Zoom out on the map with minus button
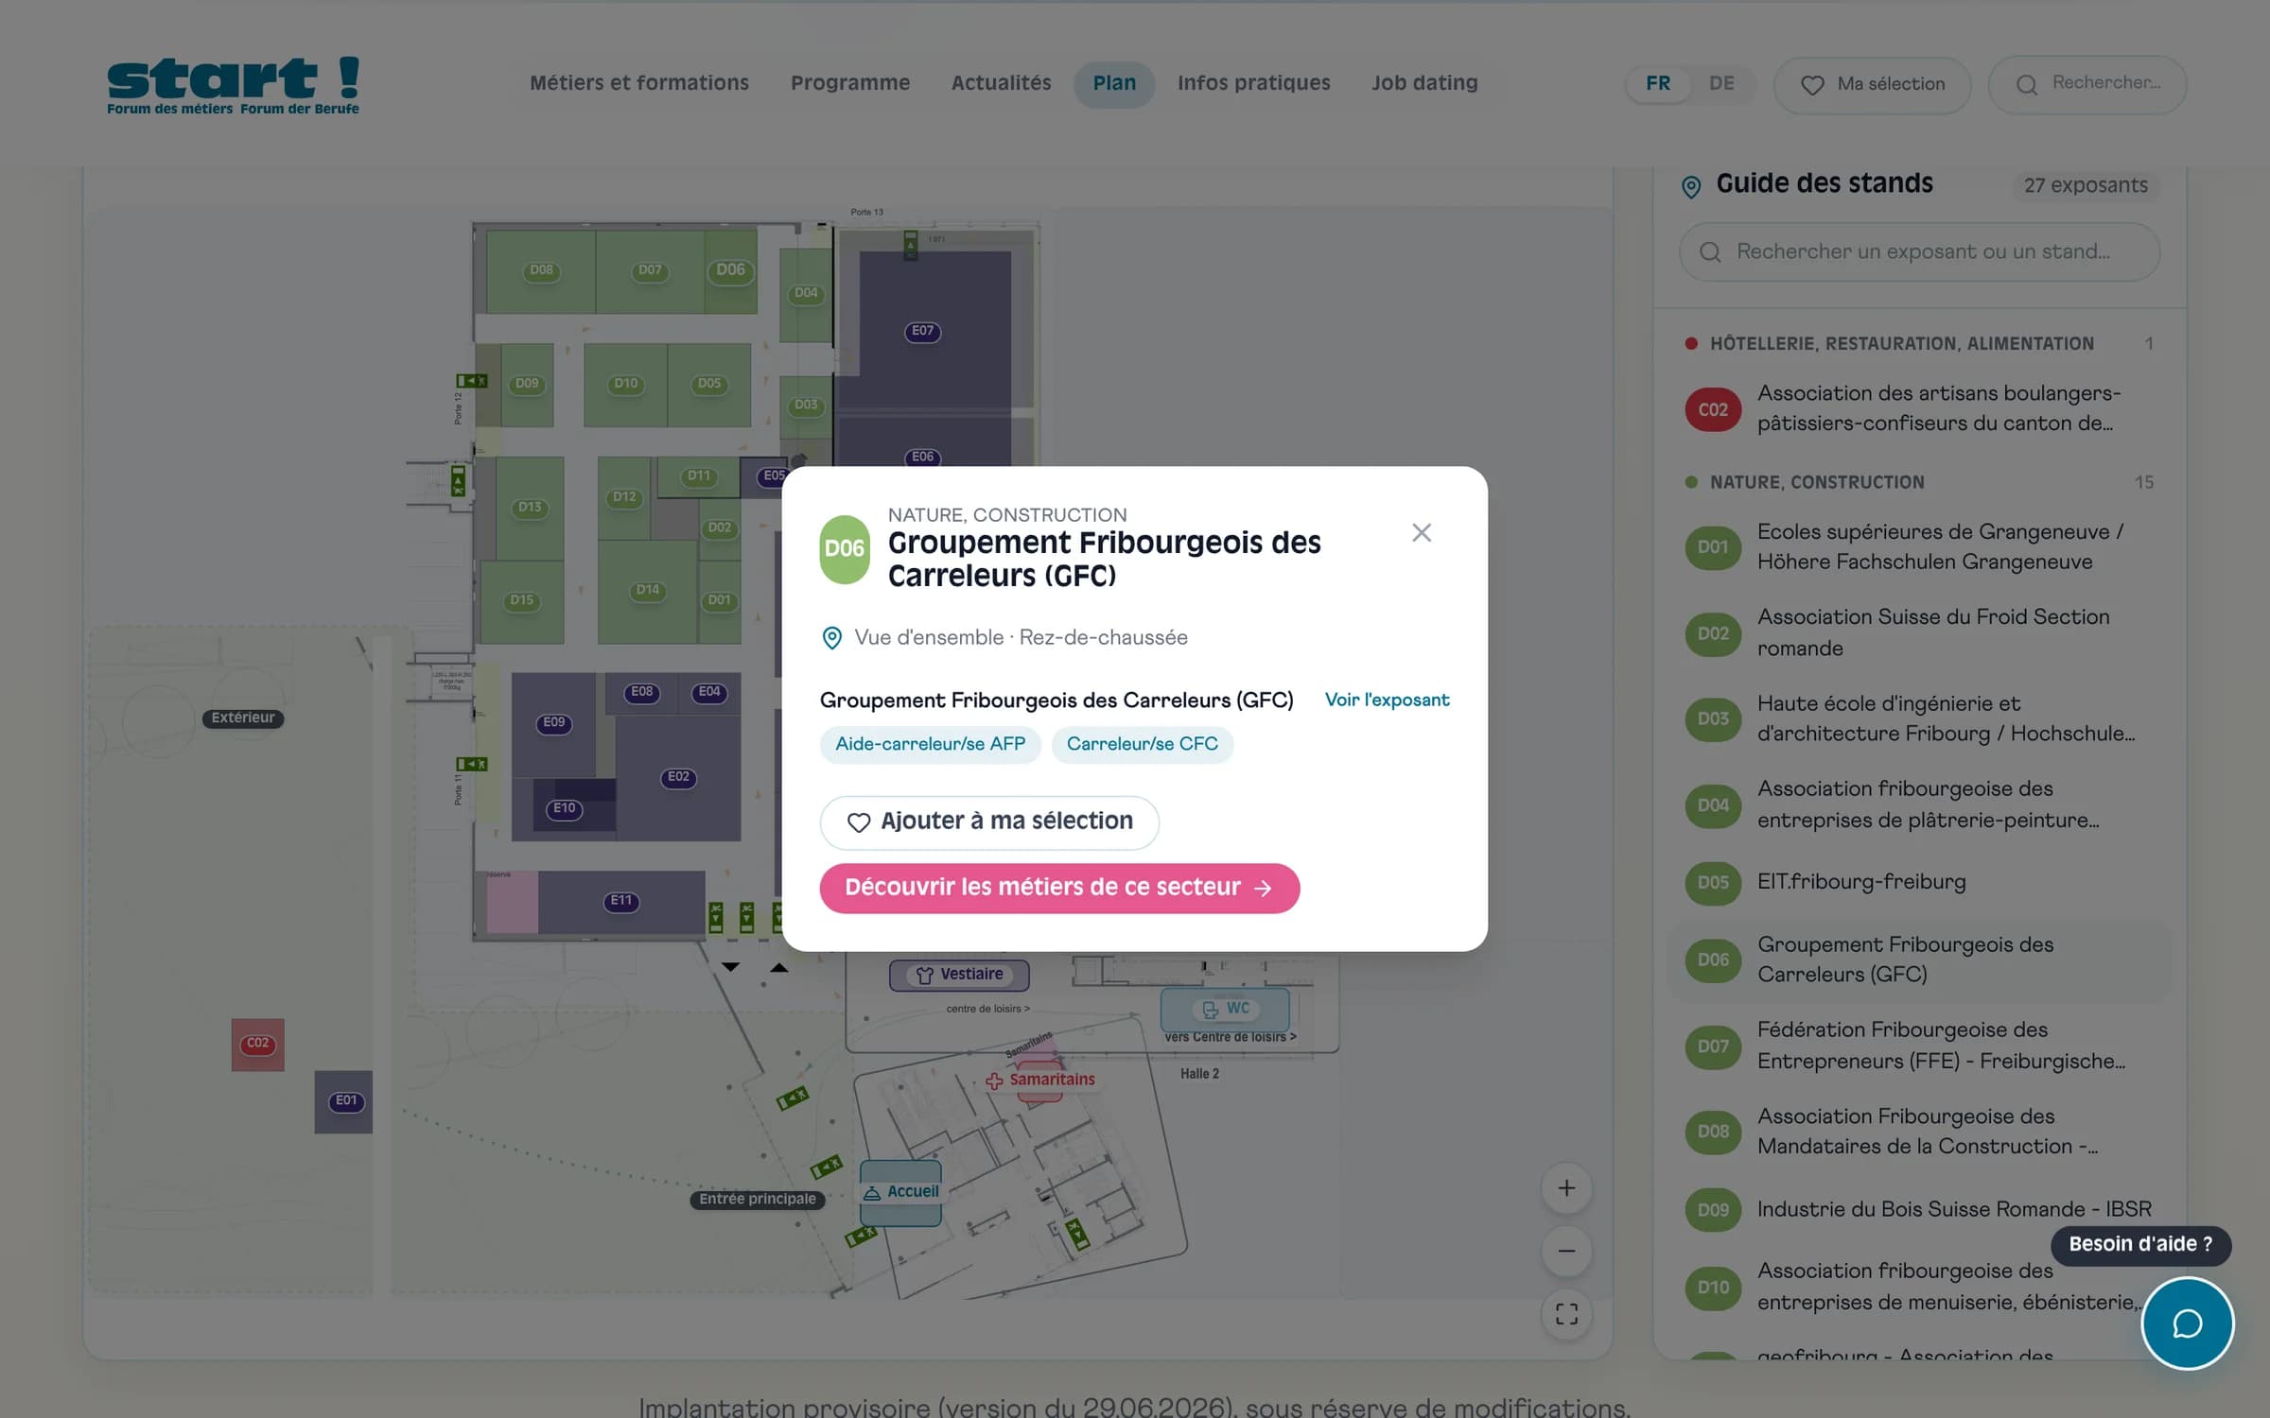The height and width of the screenshot is (1418, 2270). pos(1566,1251)
